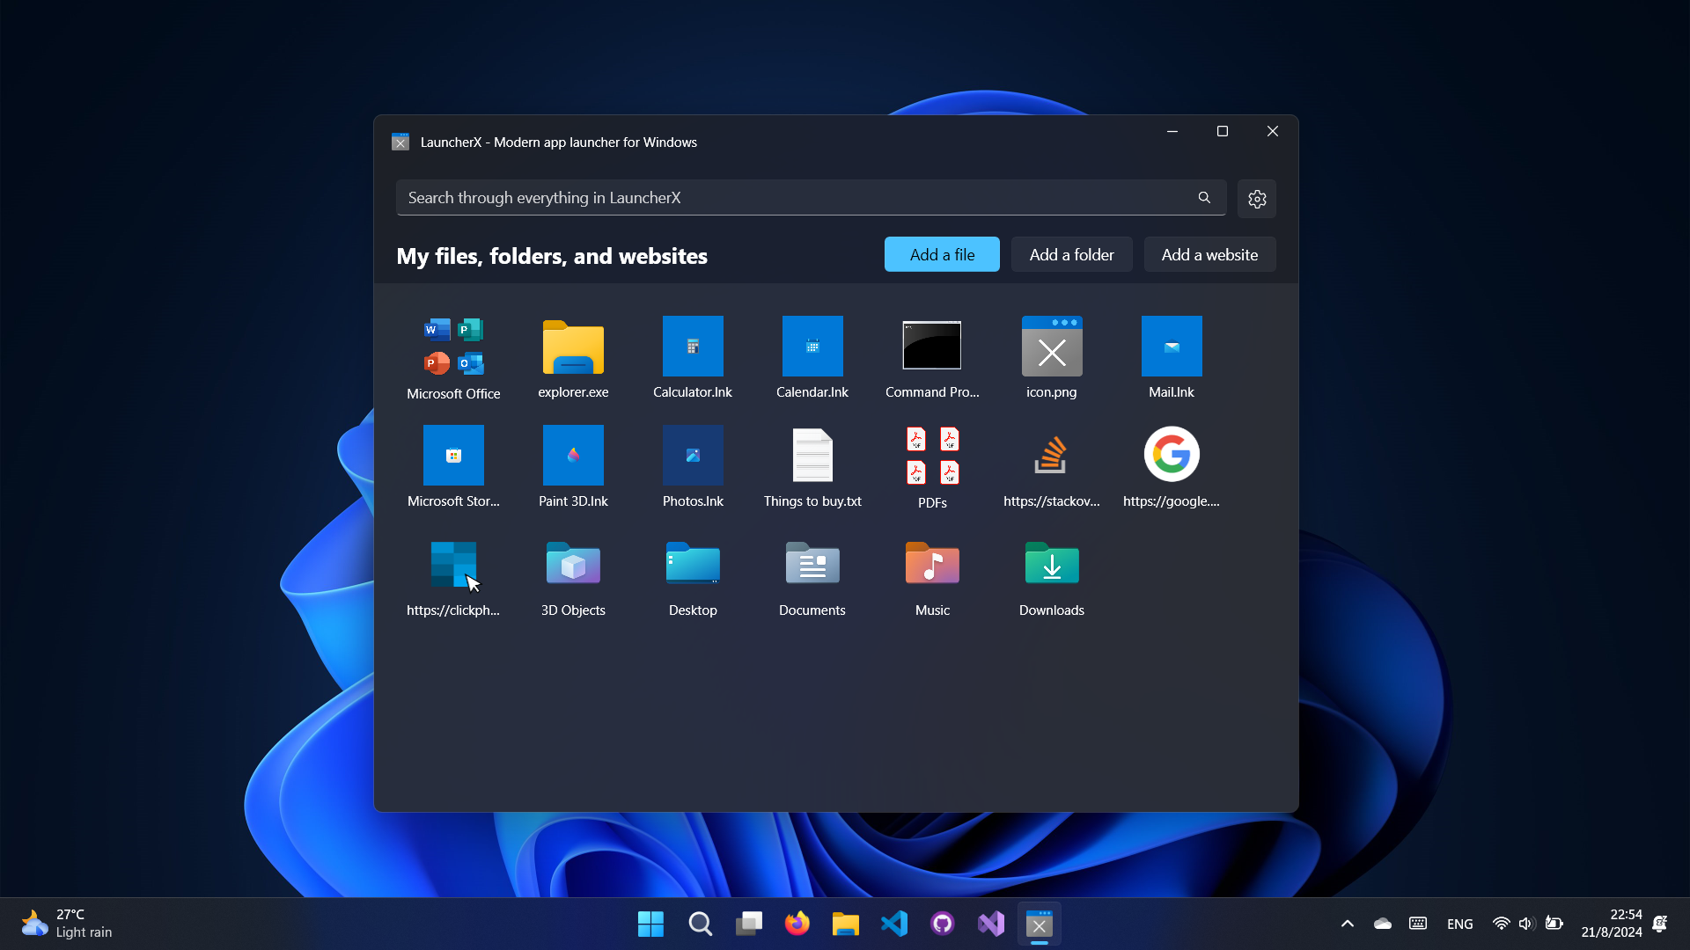This screenshot has height=950, width=1690.
Task: Open LauncherX settings gear
Action: pyautogui.click(x=1257, y=197)
